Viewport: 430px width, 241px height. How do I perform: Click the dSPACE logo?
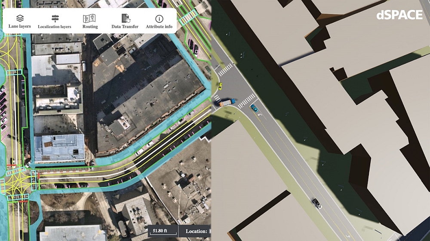pyautogui.click(x=399, y=15)
